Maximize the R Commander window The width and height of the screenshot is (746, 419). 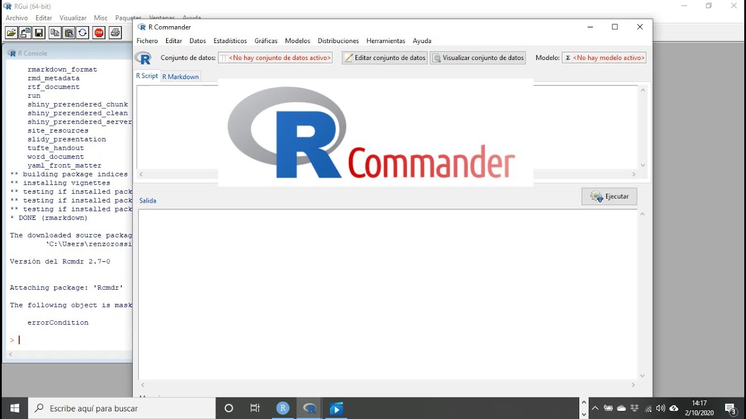614,27
